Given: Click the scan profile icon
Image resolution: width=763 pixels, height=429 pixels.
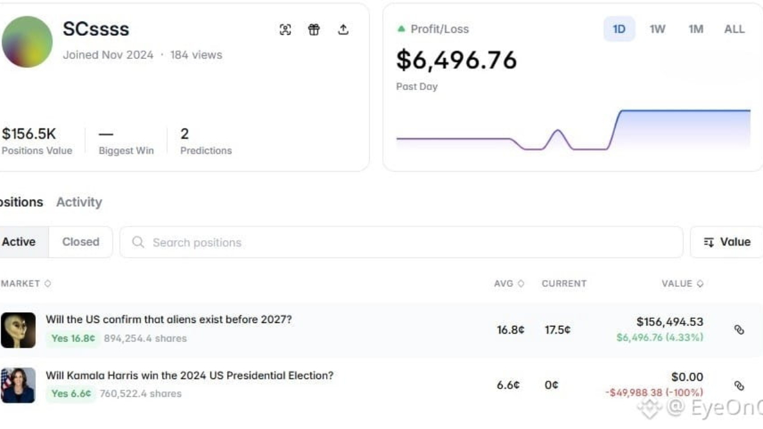Looking at the screenshot, I should tap(286, 30).
